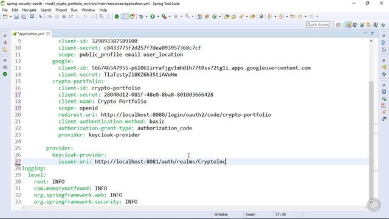Click inside the Quick Access field
Screen dimensions: 389x219
[x=318, y=24]
